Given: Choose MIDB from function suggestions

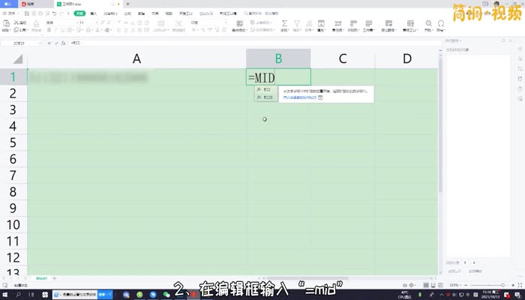Looking at the screenshot, I should (268, 97).
